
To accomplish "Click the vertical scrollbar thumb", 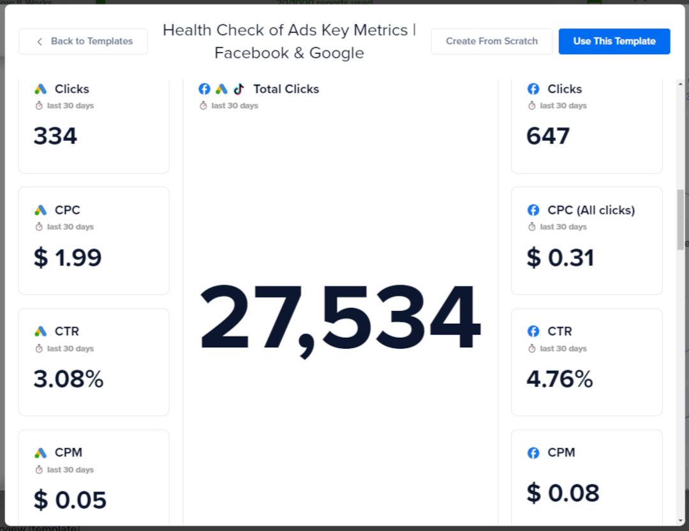I will (681, 219).
